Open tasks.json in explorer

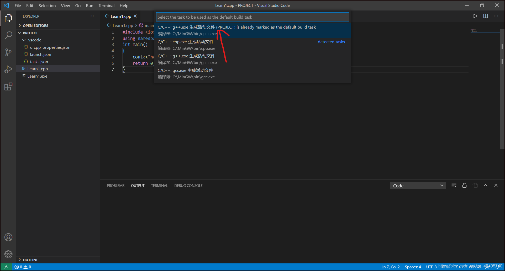tap(39, 62)
